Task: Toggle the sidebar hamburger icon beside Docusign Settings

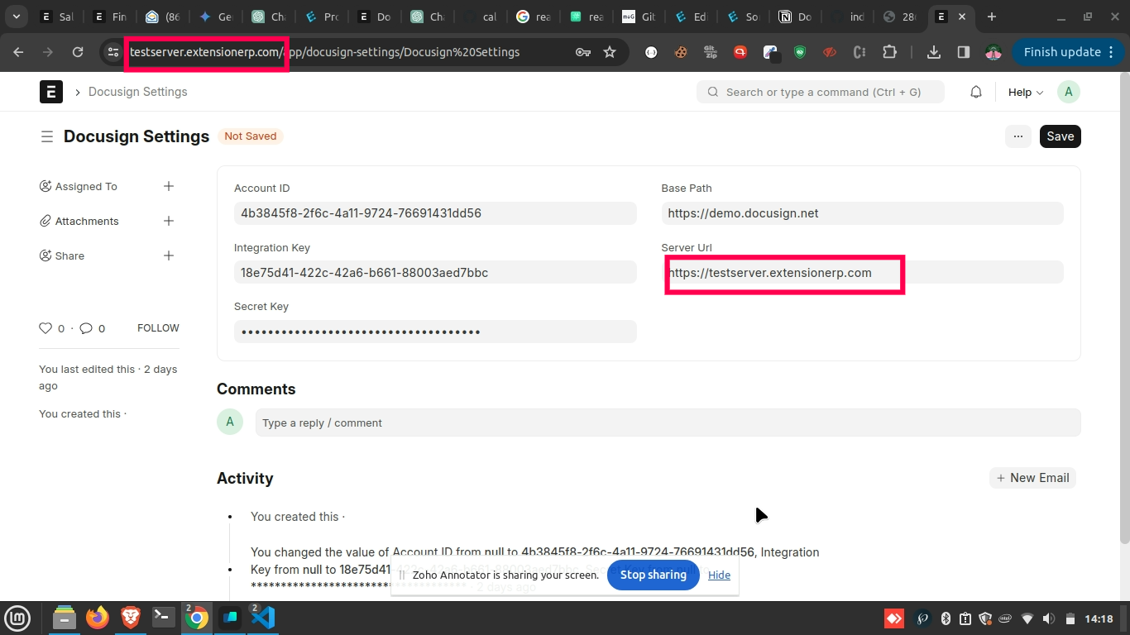Action: pos(47,136)
